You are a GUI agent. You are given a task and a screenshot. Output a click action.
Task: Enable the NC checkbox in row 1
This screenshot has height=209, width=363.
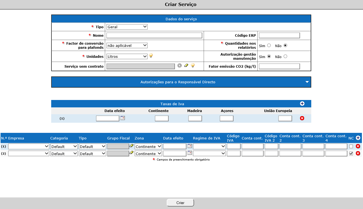351,147
